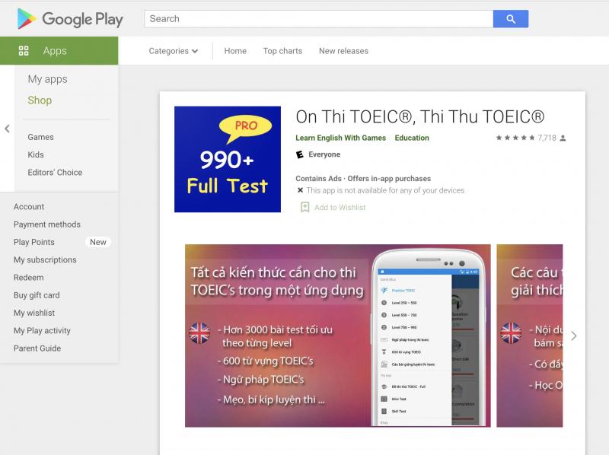Open My subscriptions
Image resolution: width=609 pixels, height=455 pixels.
pos(45,259)
